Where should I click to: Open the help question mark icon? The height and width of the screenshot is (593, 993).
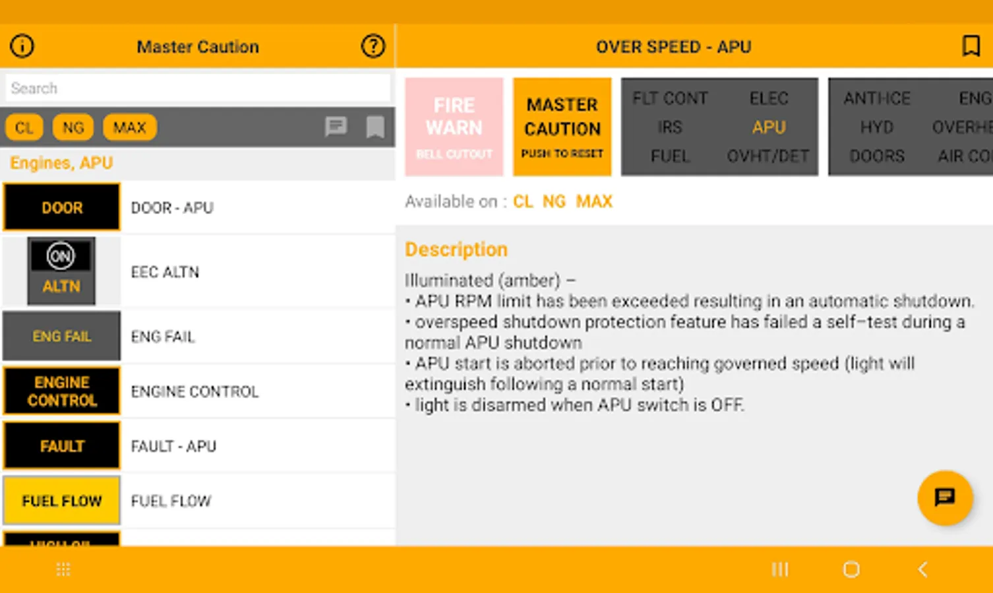[373, 46]
